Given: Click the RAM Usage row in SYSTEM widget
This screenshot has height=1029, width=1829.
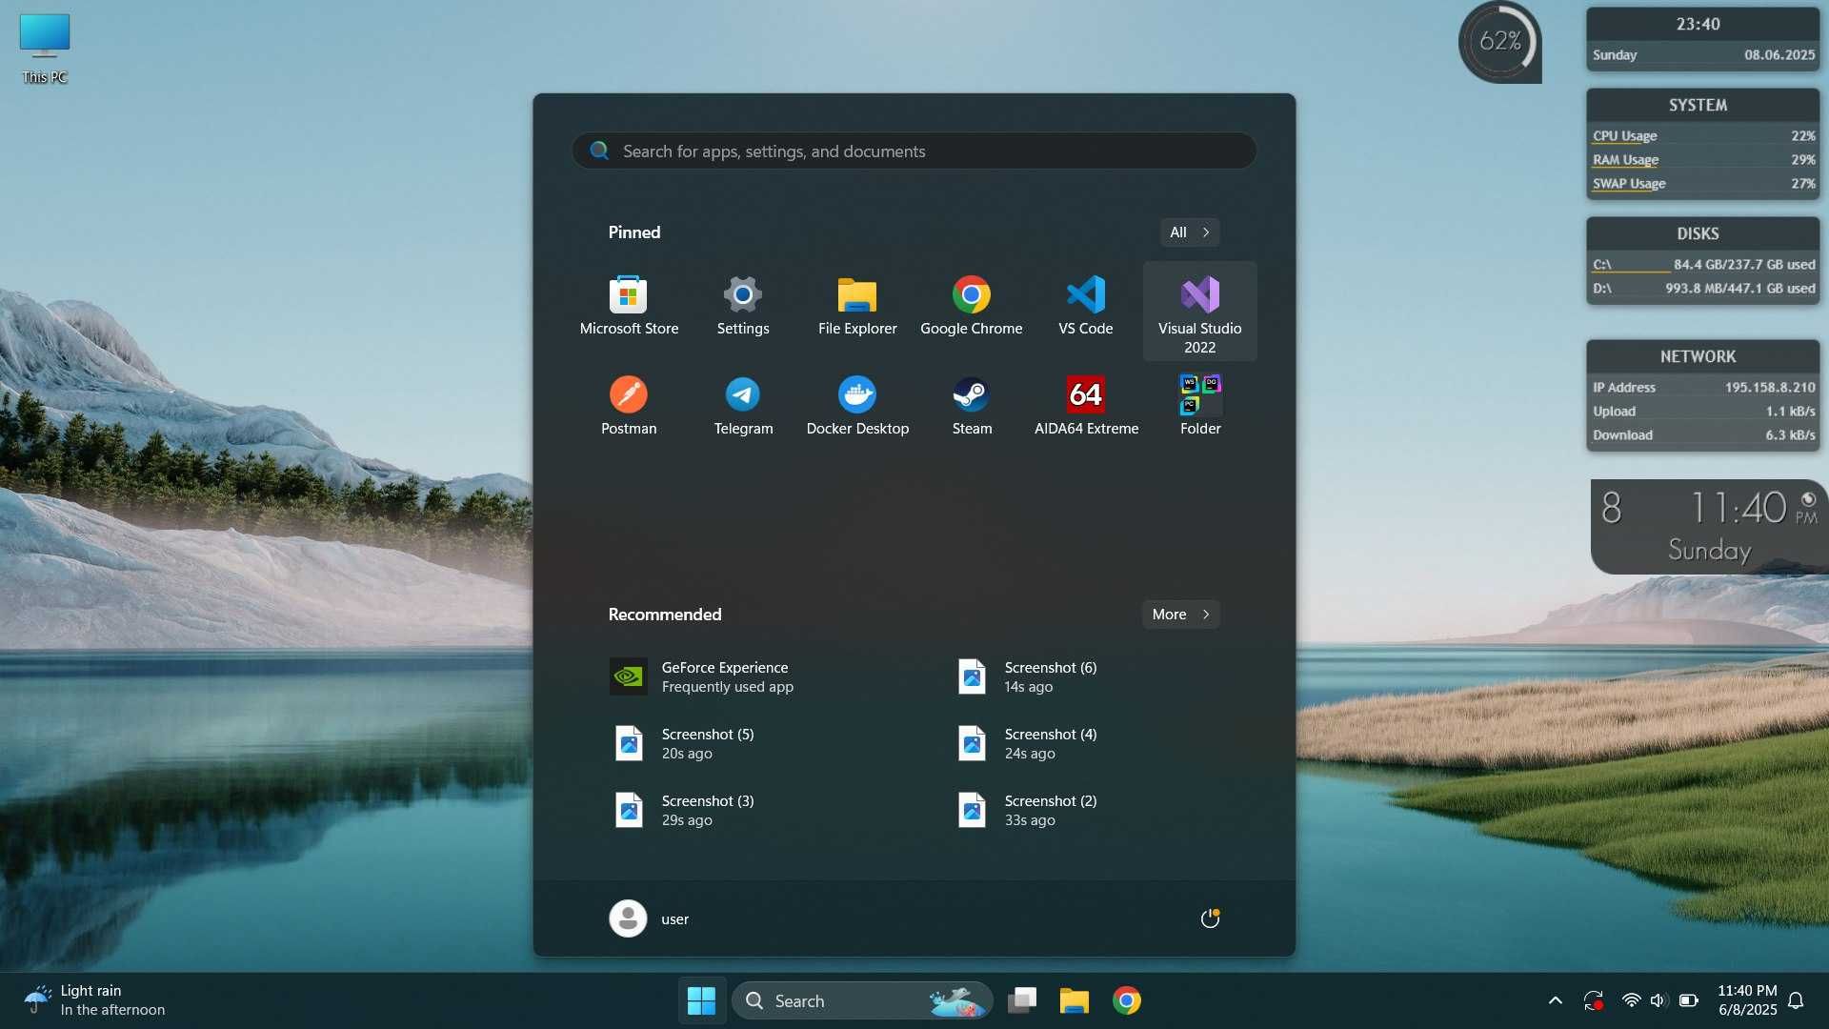Looking at the screenshot, I should pyautogui.click(x=1703, y=160).
